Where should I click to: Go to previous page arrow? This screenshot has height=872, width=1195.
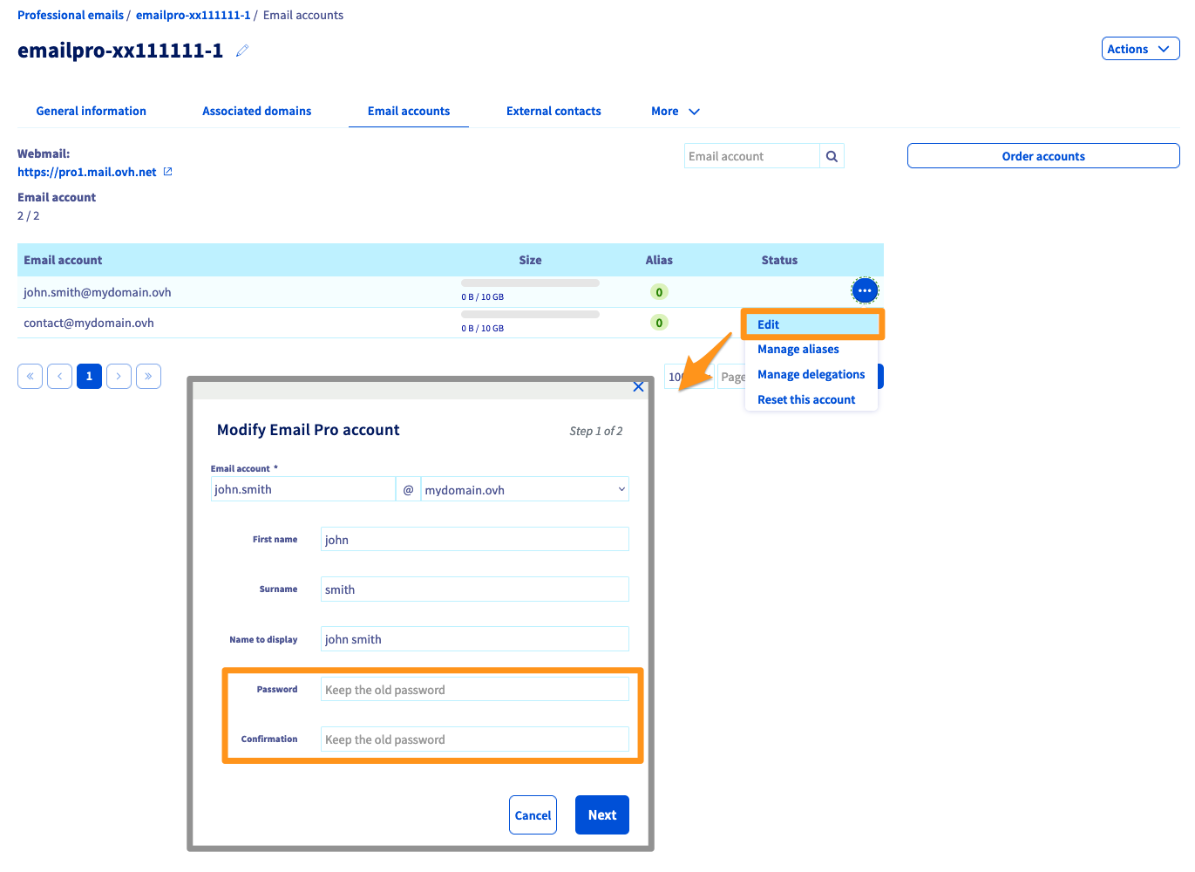click(59, 376)
